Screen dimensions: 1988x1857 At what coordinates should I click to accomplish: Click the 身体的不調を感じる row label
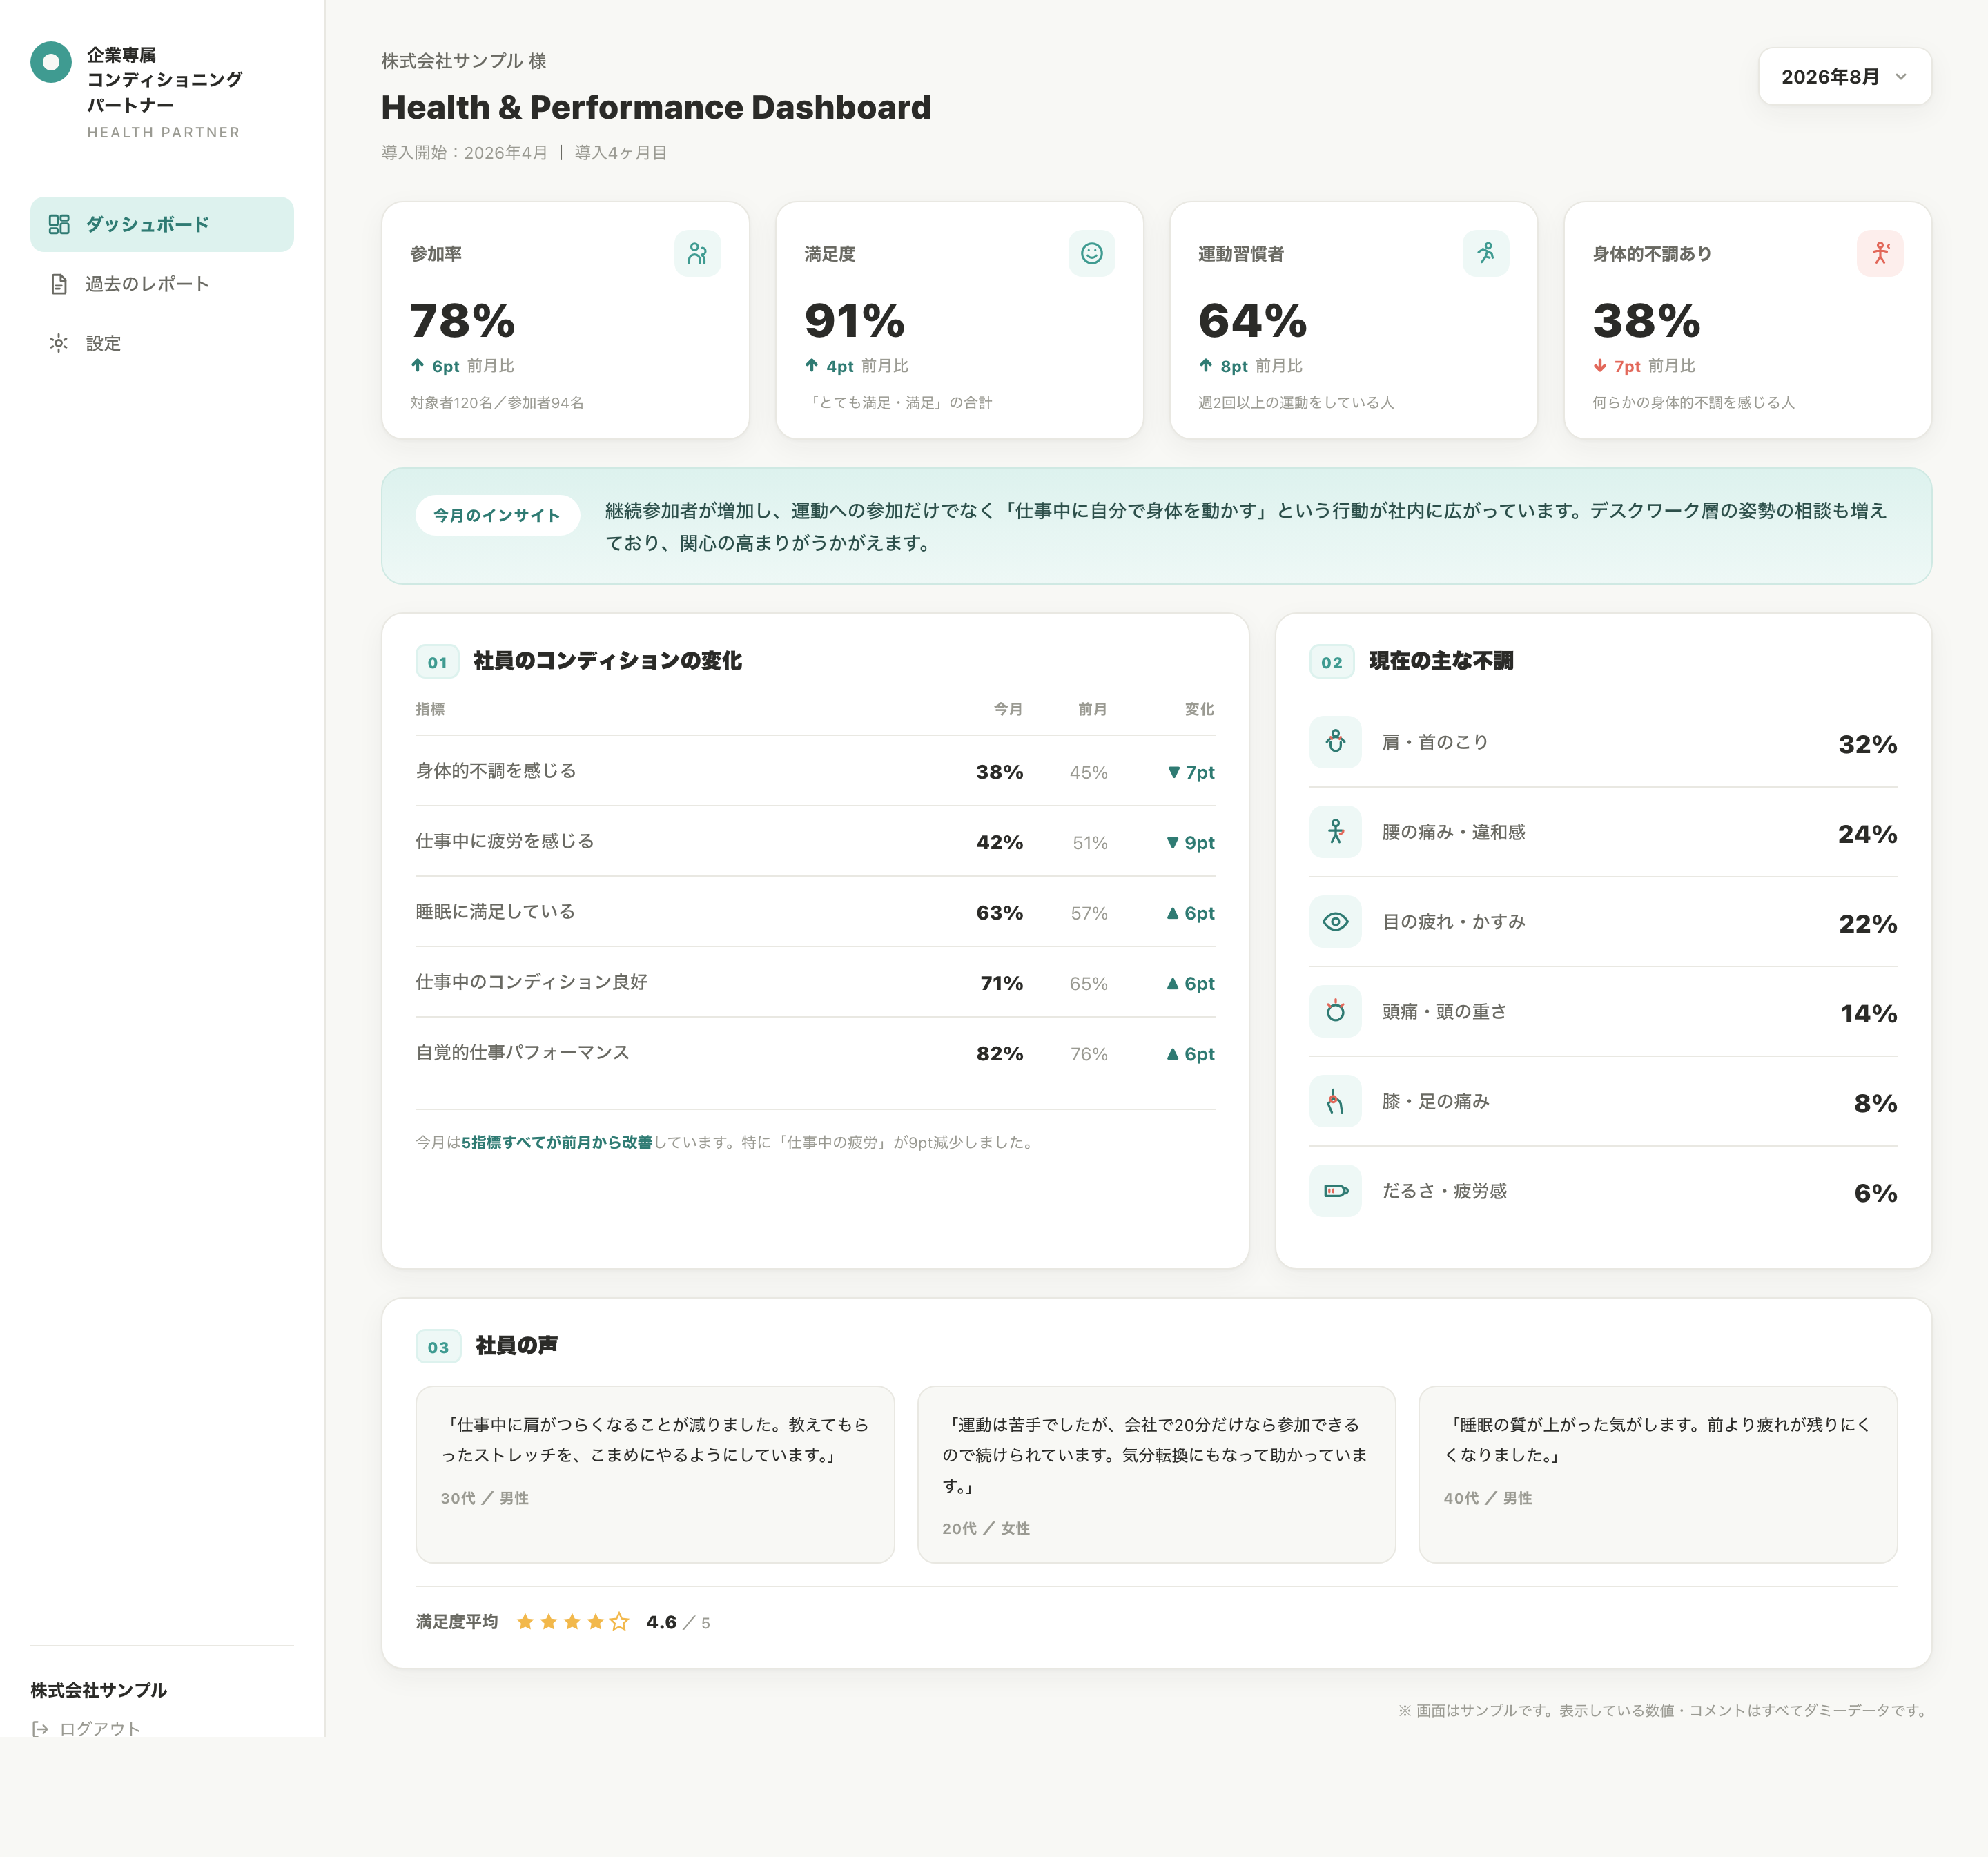496,771
